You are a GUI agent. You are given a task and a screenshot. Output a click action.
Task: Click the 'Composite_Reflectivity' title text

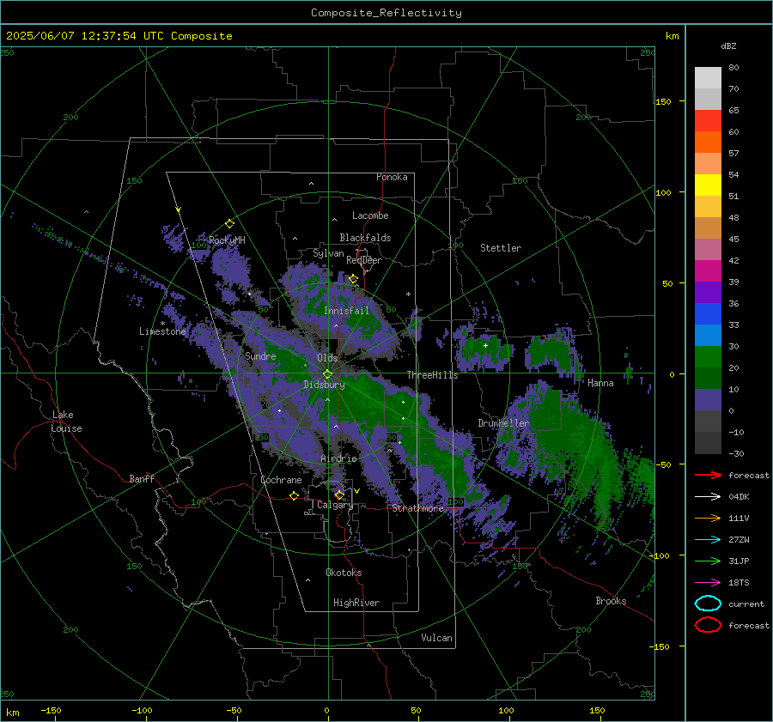[386, 13]
